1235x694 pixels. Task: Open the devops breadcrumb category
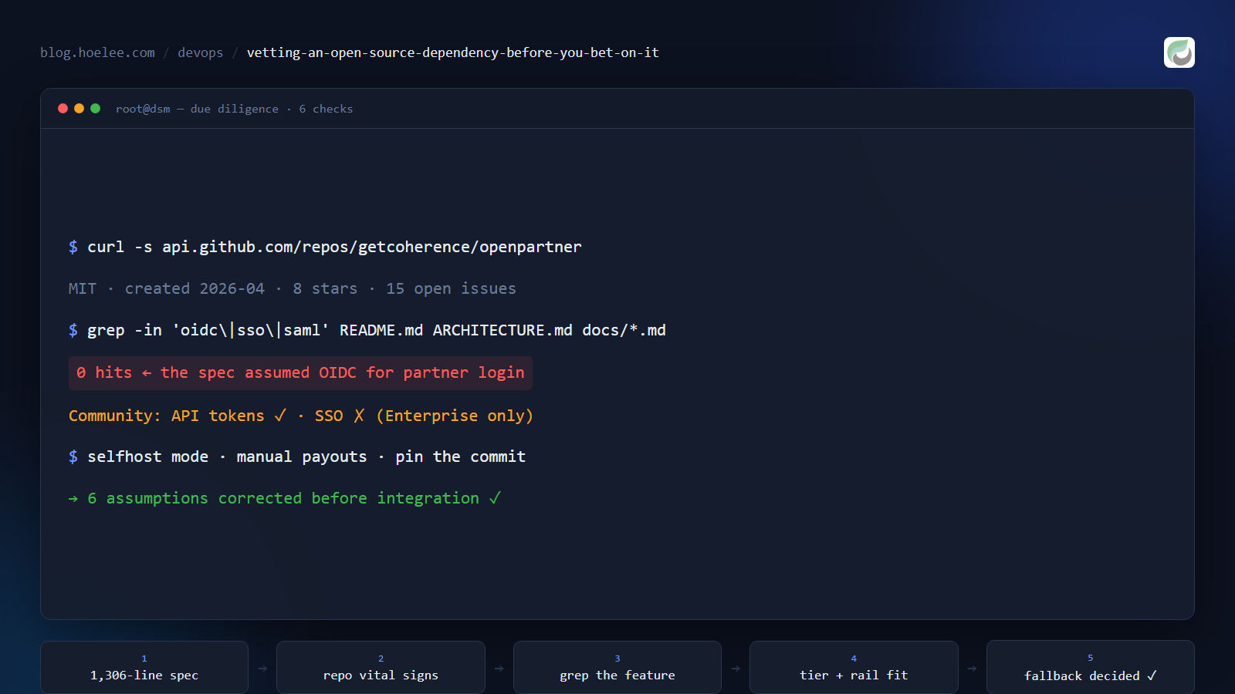click(x=200, y=52)
